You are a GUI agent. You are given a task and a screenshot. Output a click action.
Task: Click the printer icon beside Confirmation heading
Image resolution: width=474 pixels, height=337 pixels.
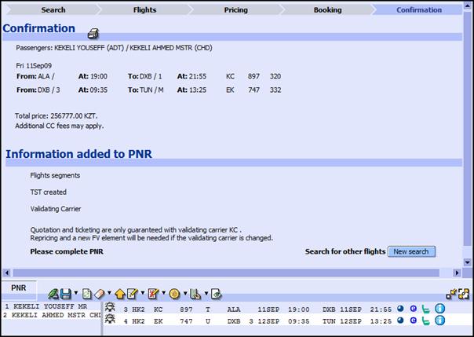(x=93, y=33)
